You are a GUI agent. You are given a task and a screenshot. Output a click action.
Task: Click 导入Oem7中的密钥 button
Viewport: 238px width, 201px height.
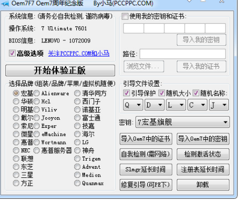click(x=203, y=139)
